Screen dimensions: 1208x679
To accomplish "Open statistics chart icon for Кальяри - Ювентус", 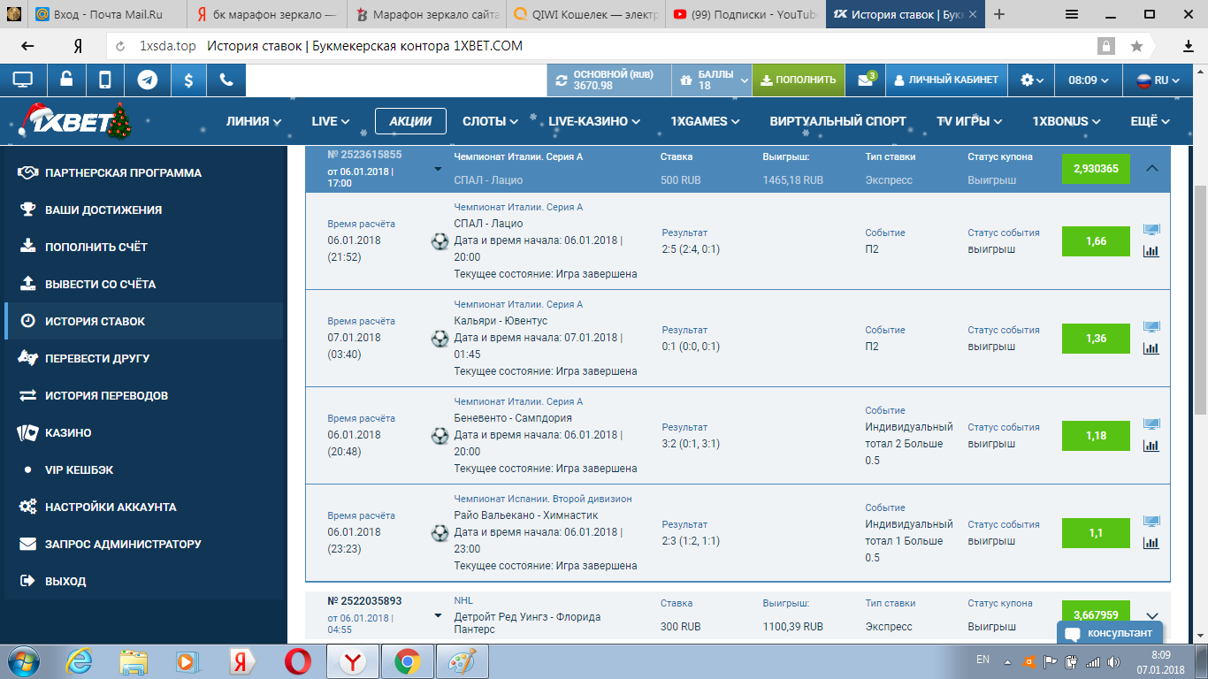I will tap(1151, 348).
